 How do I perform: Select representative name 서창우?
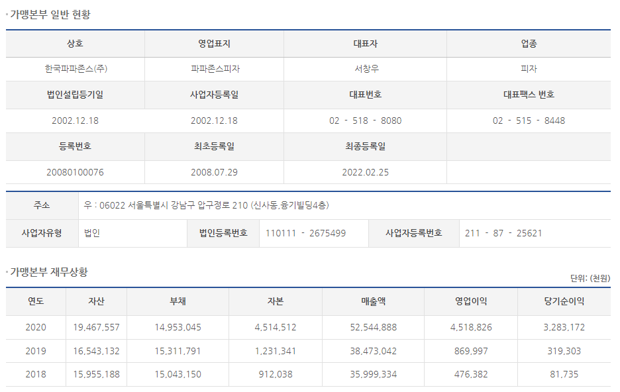pyautogui.click(x=366, y=69)
